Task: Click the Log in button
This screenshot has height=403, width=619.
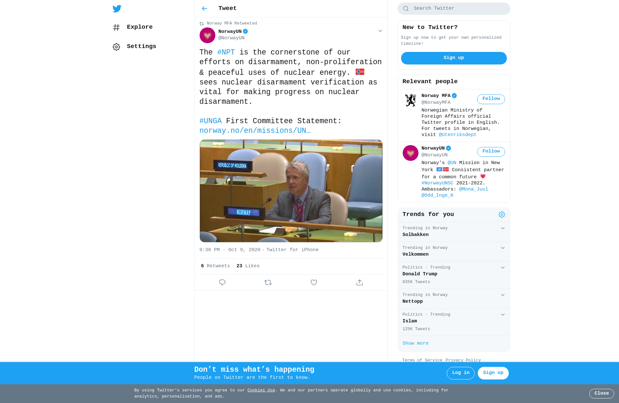Action: [460, 373]
